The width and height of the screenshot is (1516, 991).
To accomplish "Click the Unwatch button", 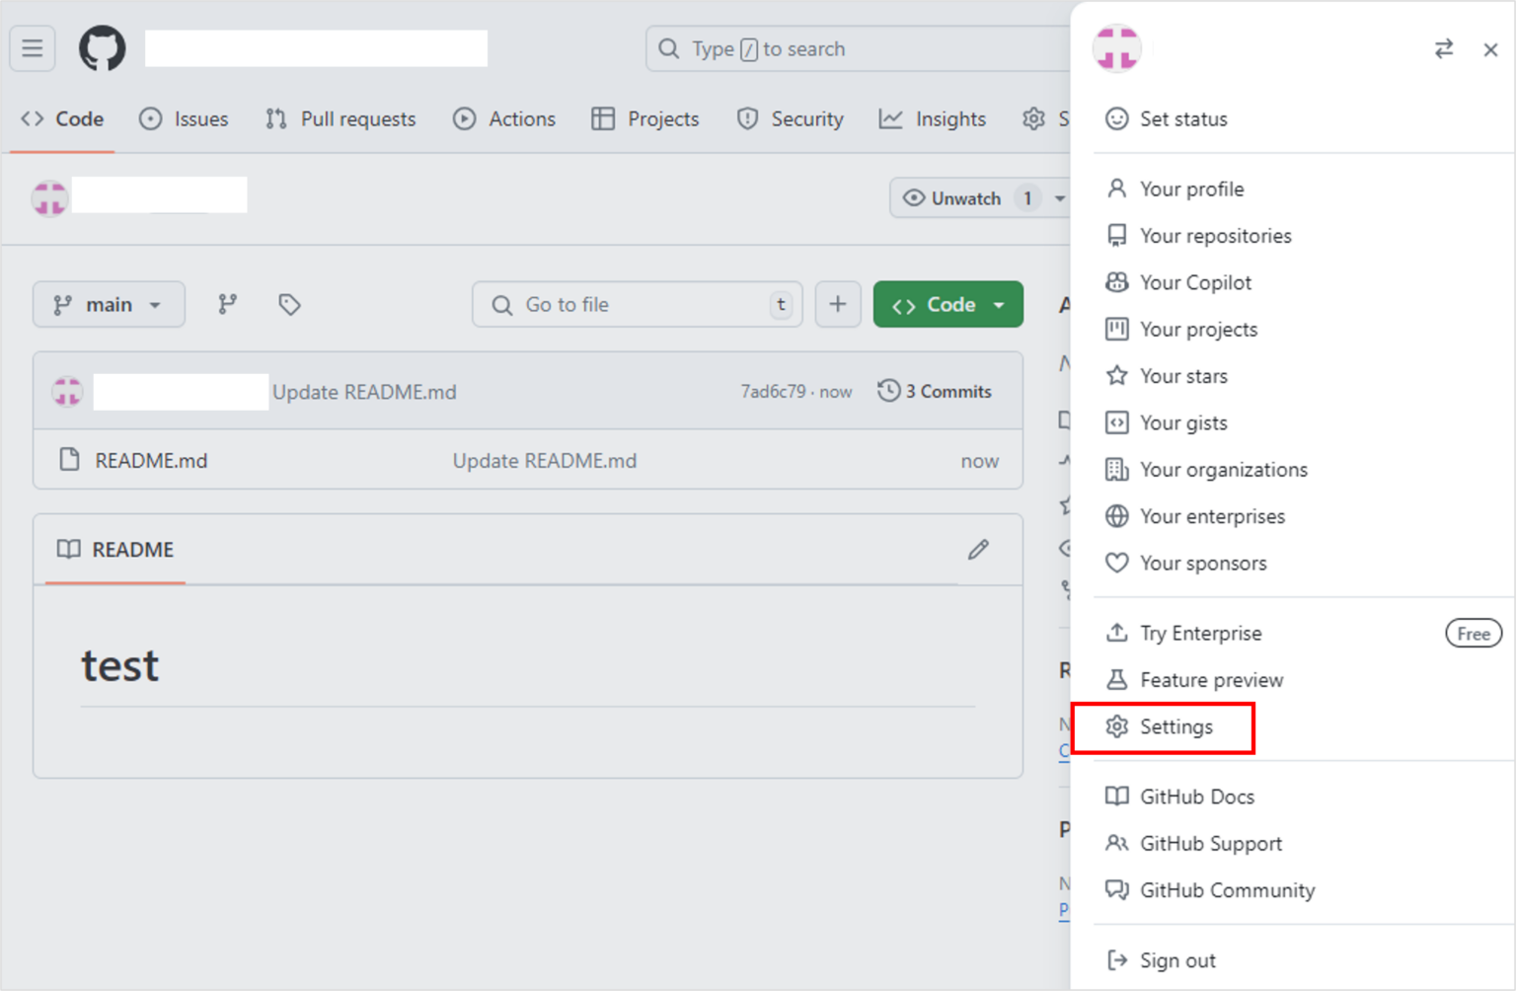I will coord(966,198).
